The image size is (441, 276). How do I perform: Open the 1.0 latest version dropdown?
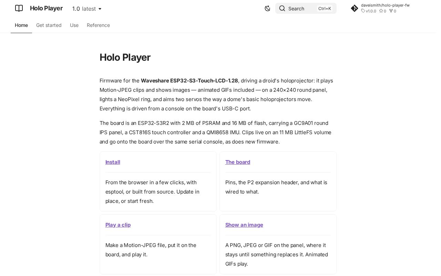(x=87, y=9)
